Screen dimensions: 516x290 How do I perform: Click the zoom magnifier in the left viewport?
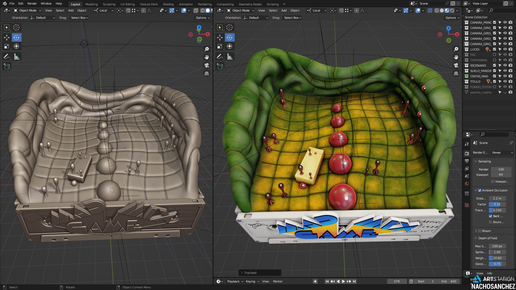(207, 49)
